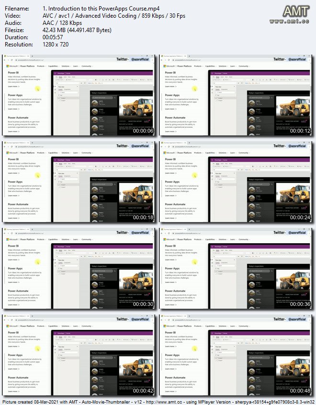Select the frame at 00:00:18
The image size is (316, 405).
click(x=79, y=181)
